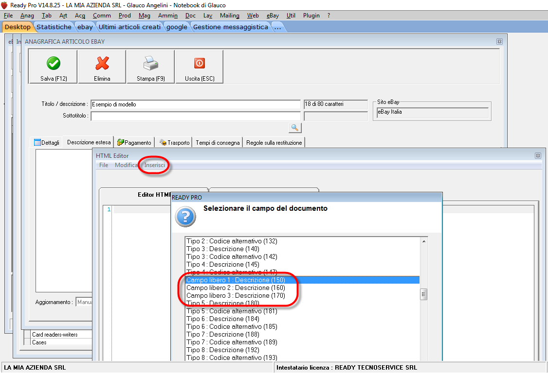Open the File menu in main menubar
This screenshot has height=373, width=548.
click(x=8, y=16)
